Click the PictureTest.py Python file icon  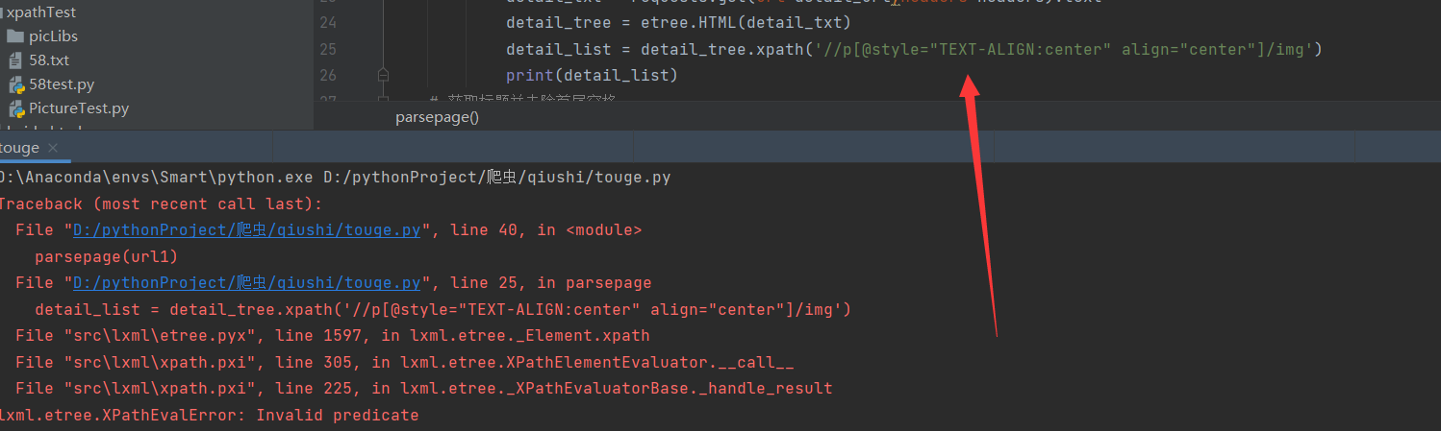pyautogui.click(x=15, y=108)
